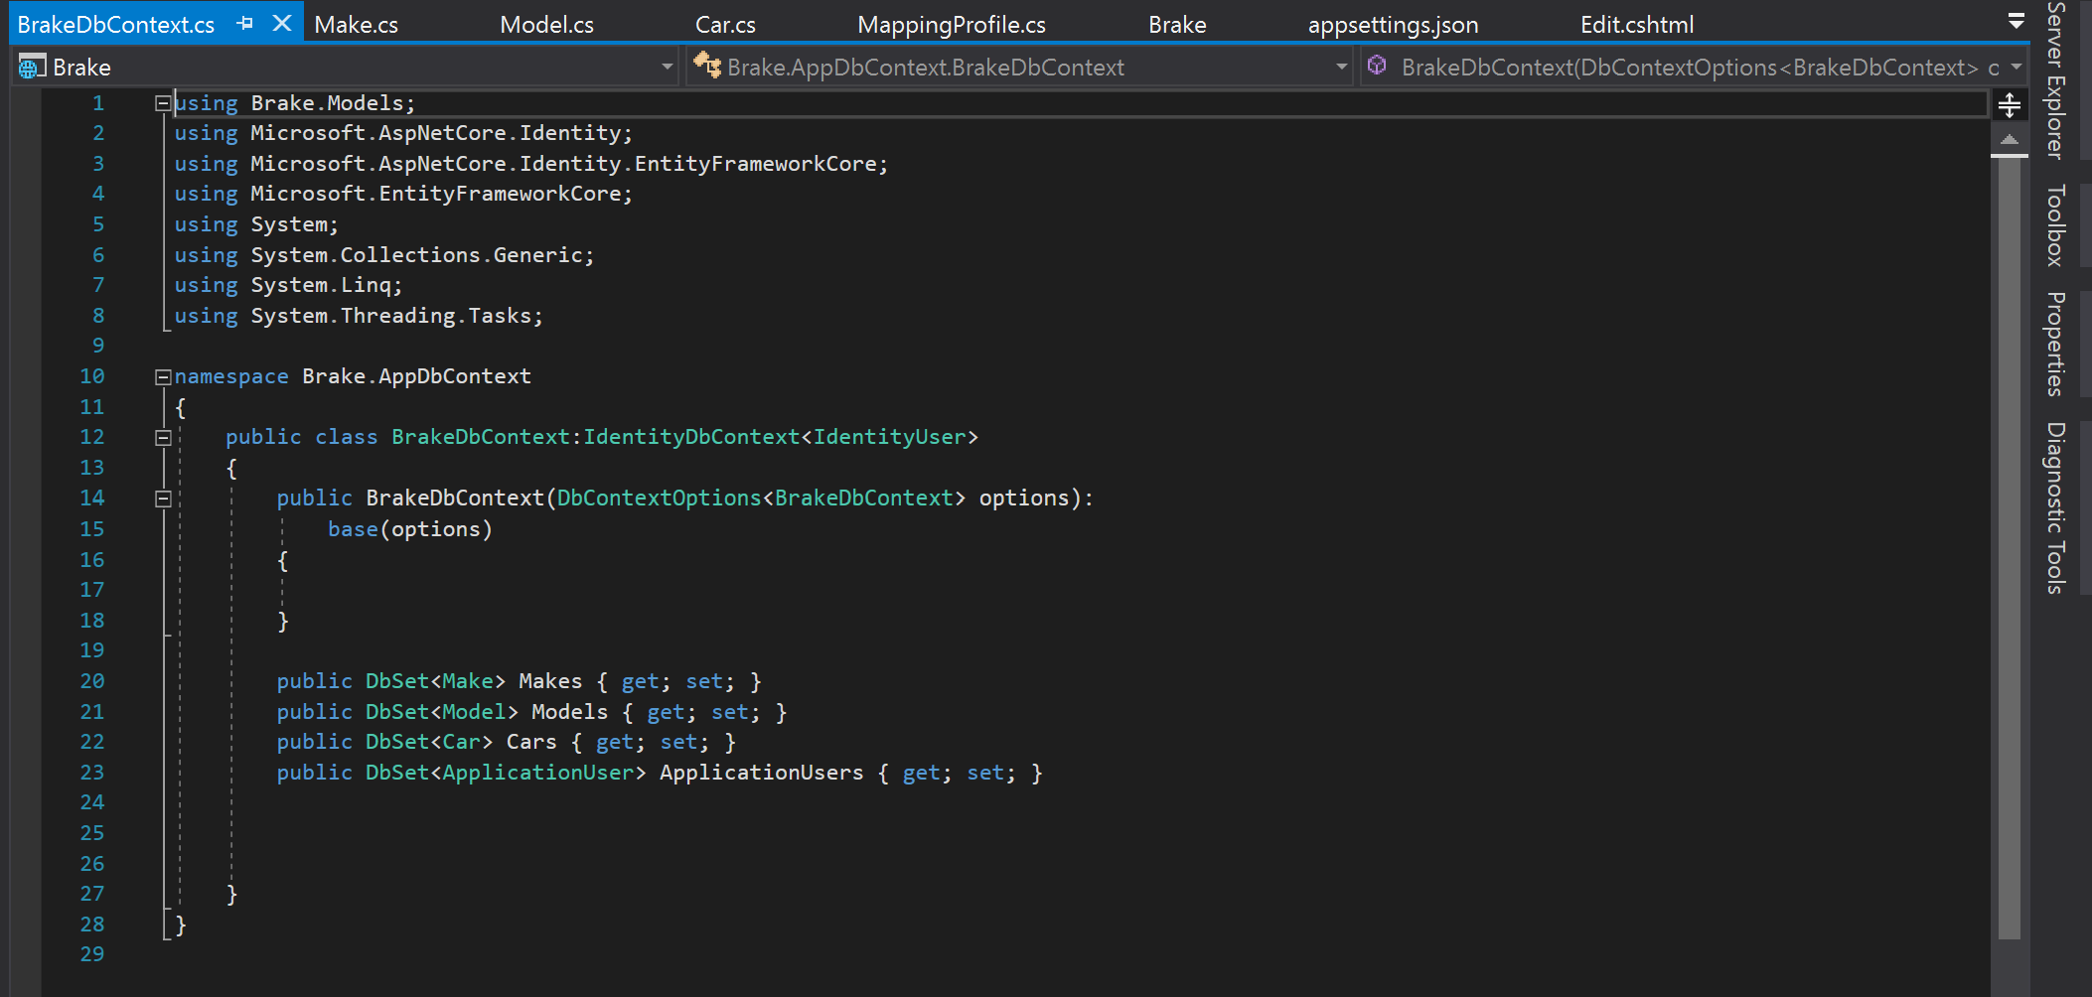Pin the BrakeDbContext.cs tab
The width and height of the screenshot is (2092, 997).
(x=245, y=24)
